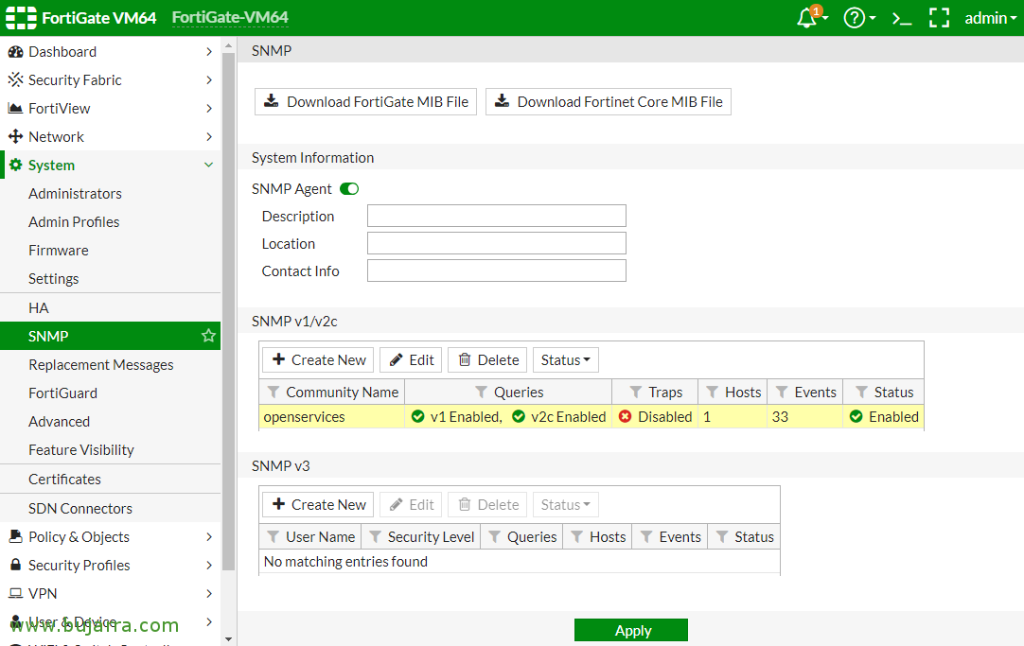Disable the SNMP Agent toggle
Image resolution: width=1024 pixels, height=646 pixels.
coord(349,189)
